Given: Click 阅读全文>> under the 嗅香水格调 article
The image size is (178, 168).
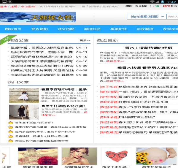Looking at the screenshot, I should (x=115, y=81).
